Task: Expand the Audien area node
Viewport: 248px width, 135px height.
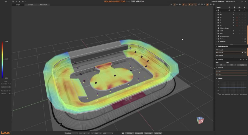Action: pyautogui.click(x=217, y=39)
